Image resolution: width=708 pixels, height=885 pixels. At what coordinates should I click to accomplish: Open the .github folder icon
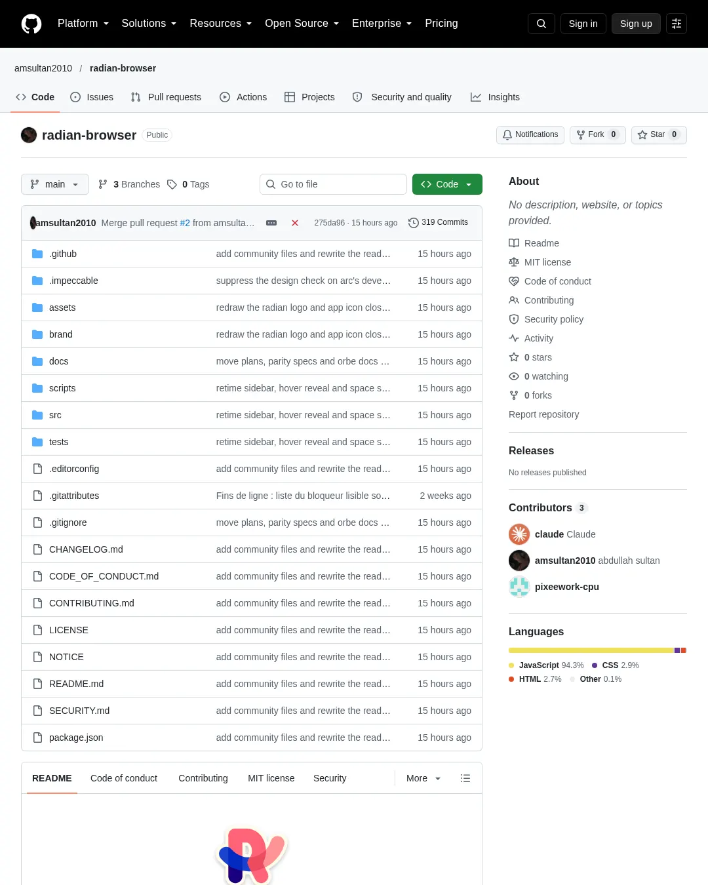point(37,254)
